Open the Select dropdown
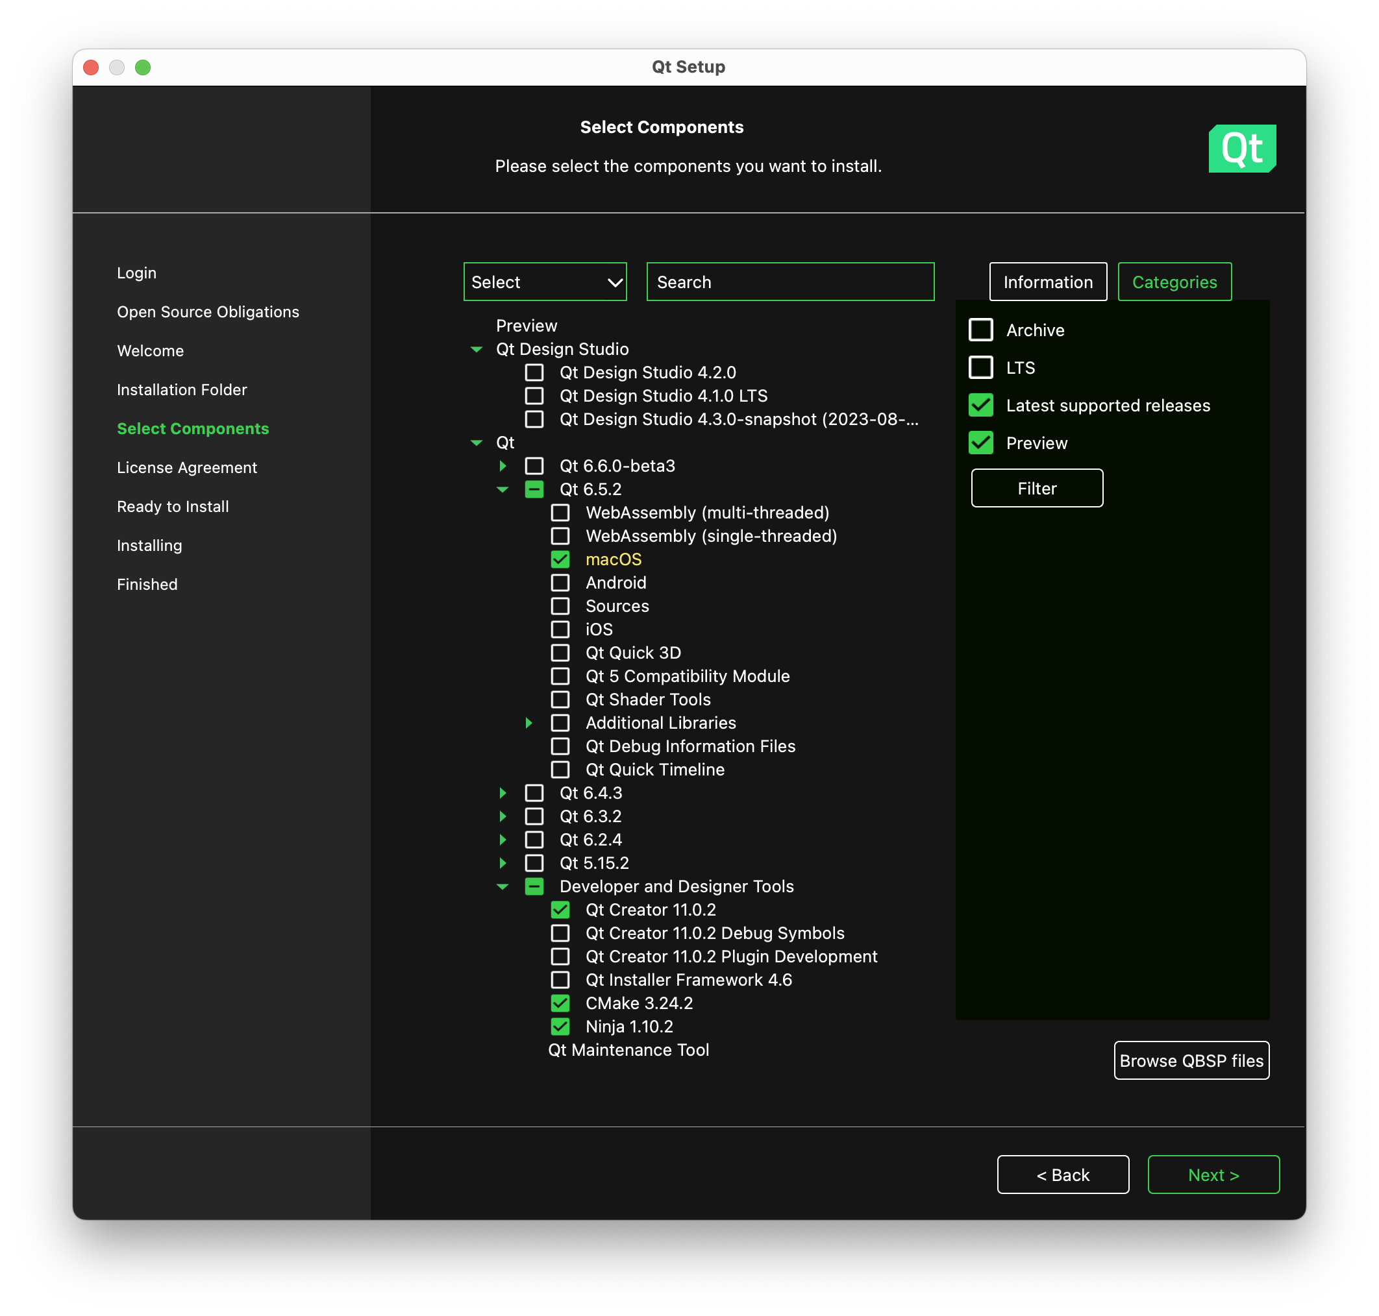 pyautogui.click(x=545, y=282)
